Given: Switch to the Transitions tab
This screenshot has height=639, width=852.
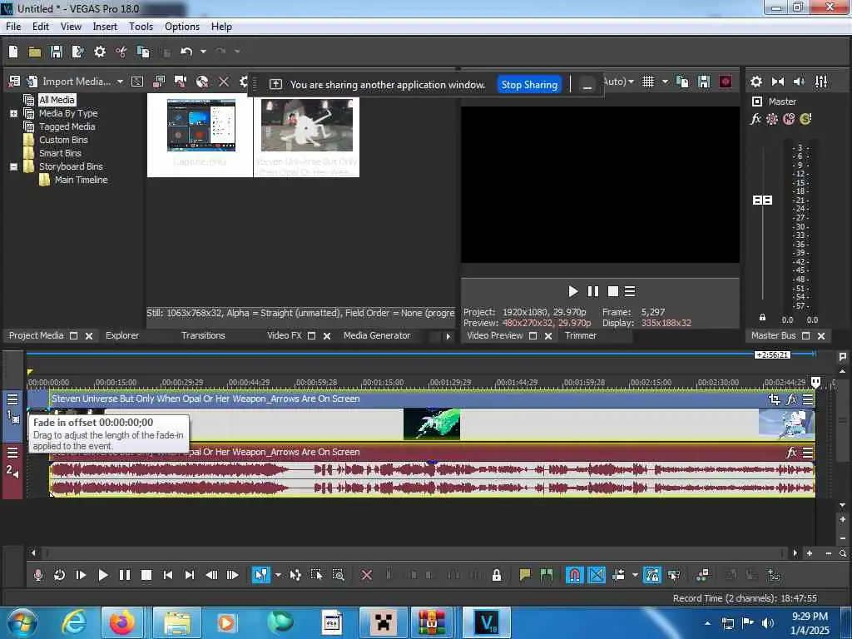Looking at the screenshot, I should pyautogui.click(x=203, y=336).
